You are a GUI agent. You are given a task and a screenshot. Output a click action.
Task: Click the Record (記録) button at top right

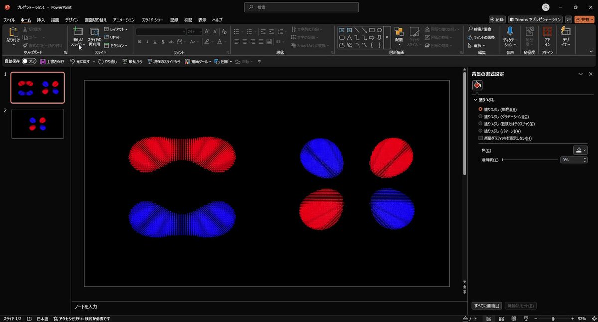tap(497, 19)
